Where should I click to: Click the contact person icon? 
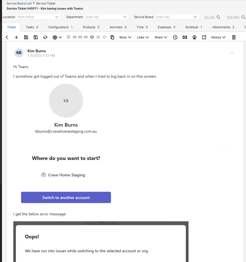tap(194, 37)
